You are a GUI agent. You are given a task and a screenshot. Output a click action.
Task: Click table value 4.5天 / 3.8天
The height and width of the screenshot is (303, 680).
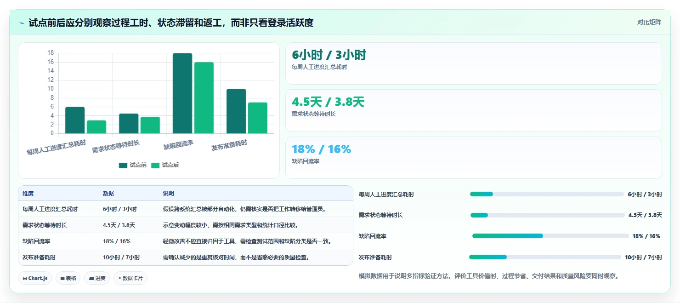[x=119, y=225]
